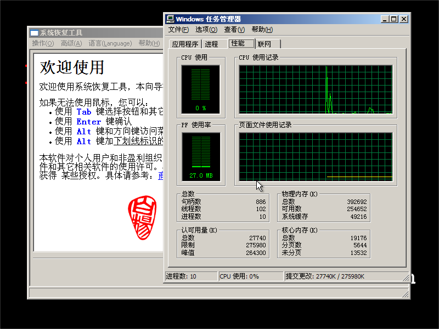Click the 欢迎使用 heading text

click(x=72, y=67)
